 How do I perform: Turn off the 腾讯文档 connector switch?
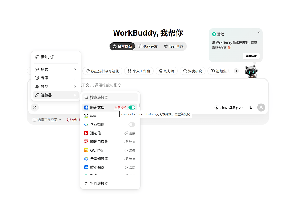click(x=132, y=108)
